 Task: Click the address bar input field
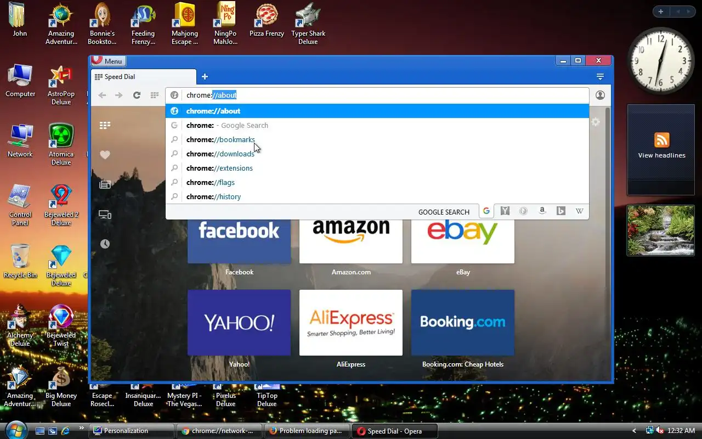pos(377,95)
